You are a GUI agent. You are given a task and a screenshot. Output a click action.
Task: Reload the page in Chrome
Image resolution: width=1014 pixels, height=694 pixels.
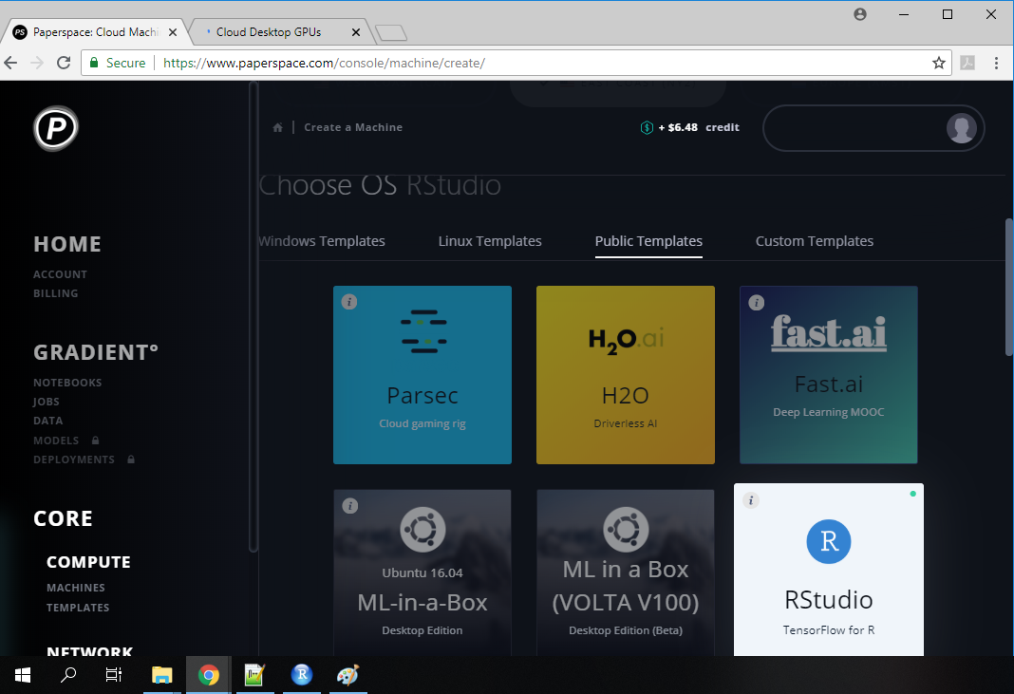(64, 63)
